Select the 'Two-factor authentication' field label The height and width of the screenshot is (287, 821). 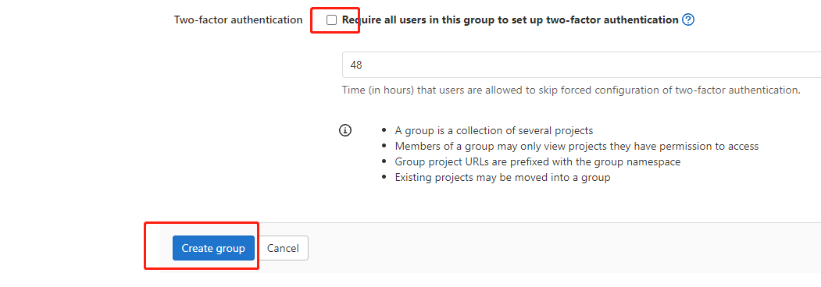[x=238, y=19]
